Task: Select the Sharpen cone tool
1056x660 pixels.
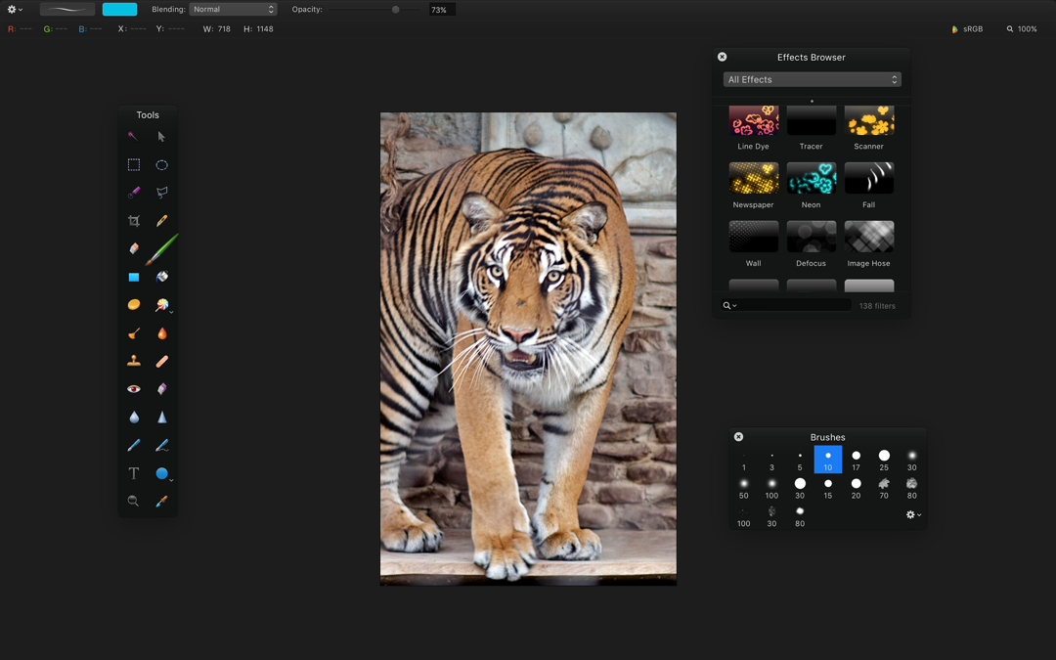Action: pos(161,417)
